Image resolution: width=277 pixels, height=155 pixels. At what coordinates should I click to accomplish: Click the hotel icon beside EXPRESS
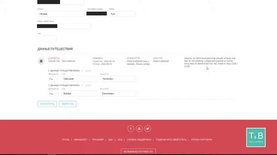[x=41, y=61]
